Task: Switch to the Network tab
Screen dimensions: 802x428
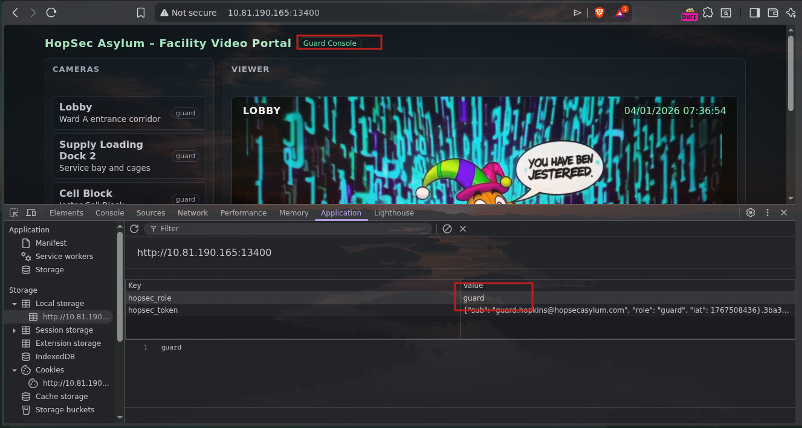Action: pyautogui.click(x=192, y=213)
